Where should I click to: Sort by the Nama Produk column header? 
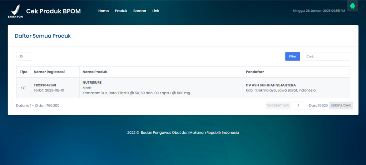95,72
